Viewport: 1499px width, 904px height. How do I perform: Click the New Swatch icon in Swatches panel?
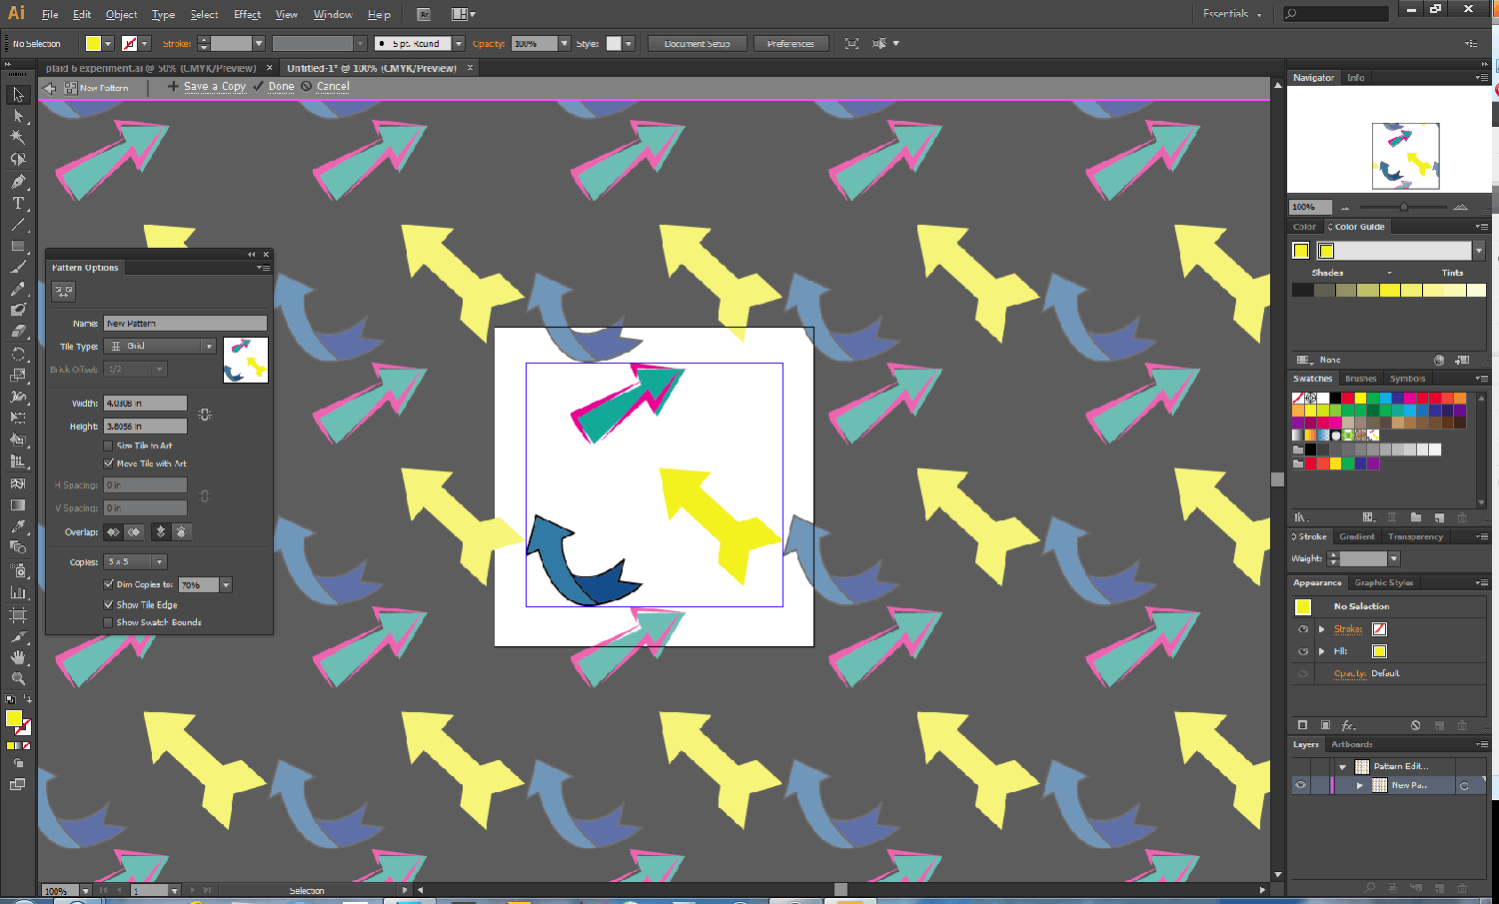[x=1439, y=517]
